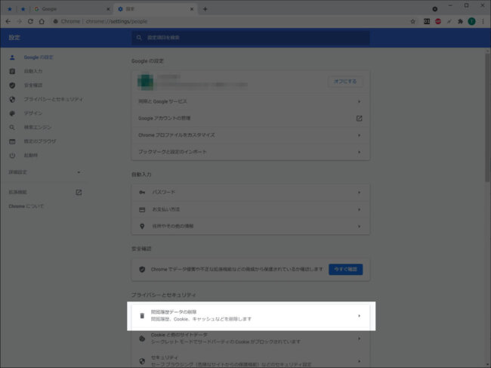The height and width of the screenshot is (368, 491).
Task: Reload the current settings page
Action: click(x=30, y=21)
